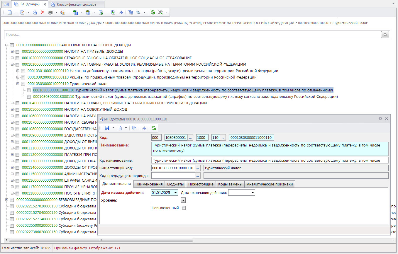Viewport: 398px width, 254px height.
Task: Click ellipsis button for Код предыдущего периода
Action: tap(198, 175)
